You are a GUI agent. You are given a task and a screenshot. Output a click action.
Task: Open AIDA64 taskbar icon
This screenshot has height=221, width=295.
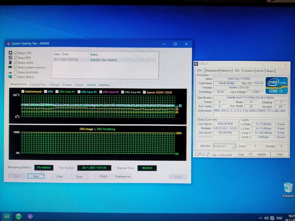coord(7,216)
